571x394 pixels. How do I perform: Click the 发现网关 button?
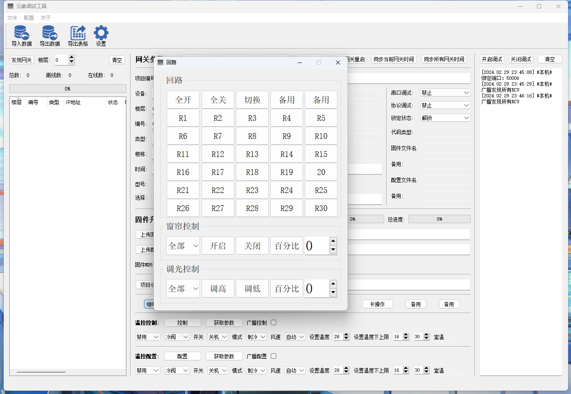pos(21,60)
